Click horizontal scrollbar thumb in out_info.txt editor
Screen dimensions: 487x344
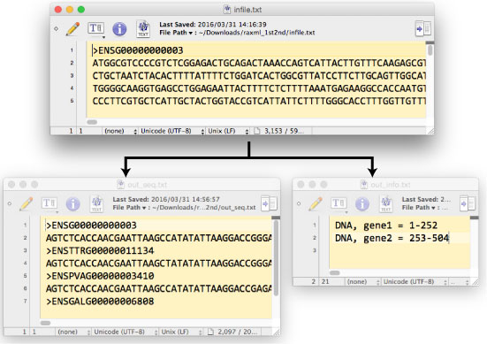[335, 273]
